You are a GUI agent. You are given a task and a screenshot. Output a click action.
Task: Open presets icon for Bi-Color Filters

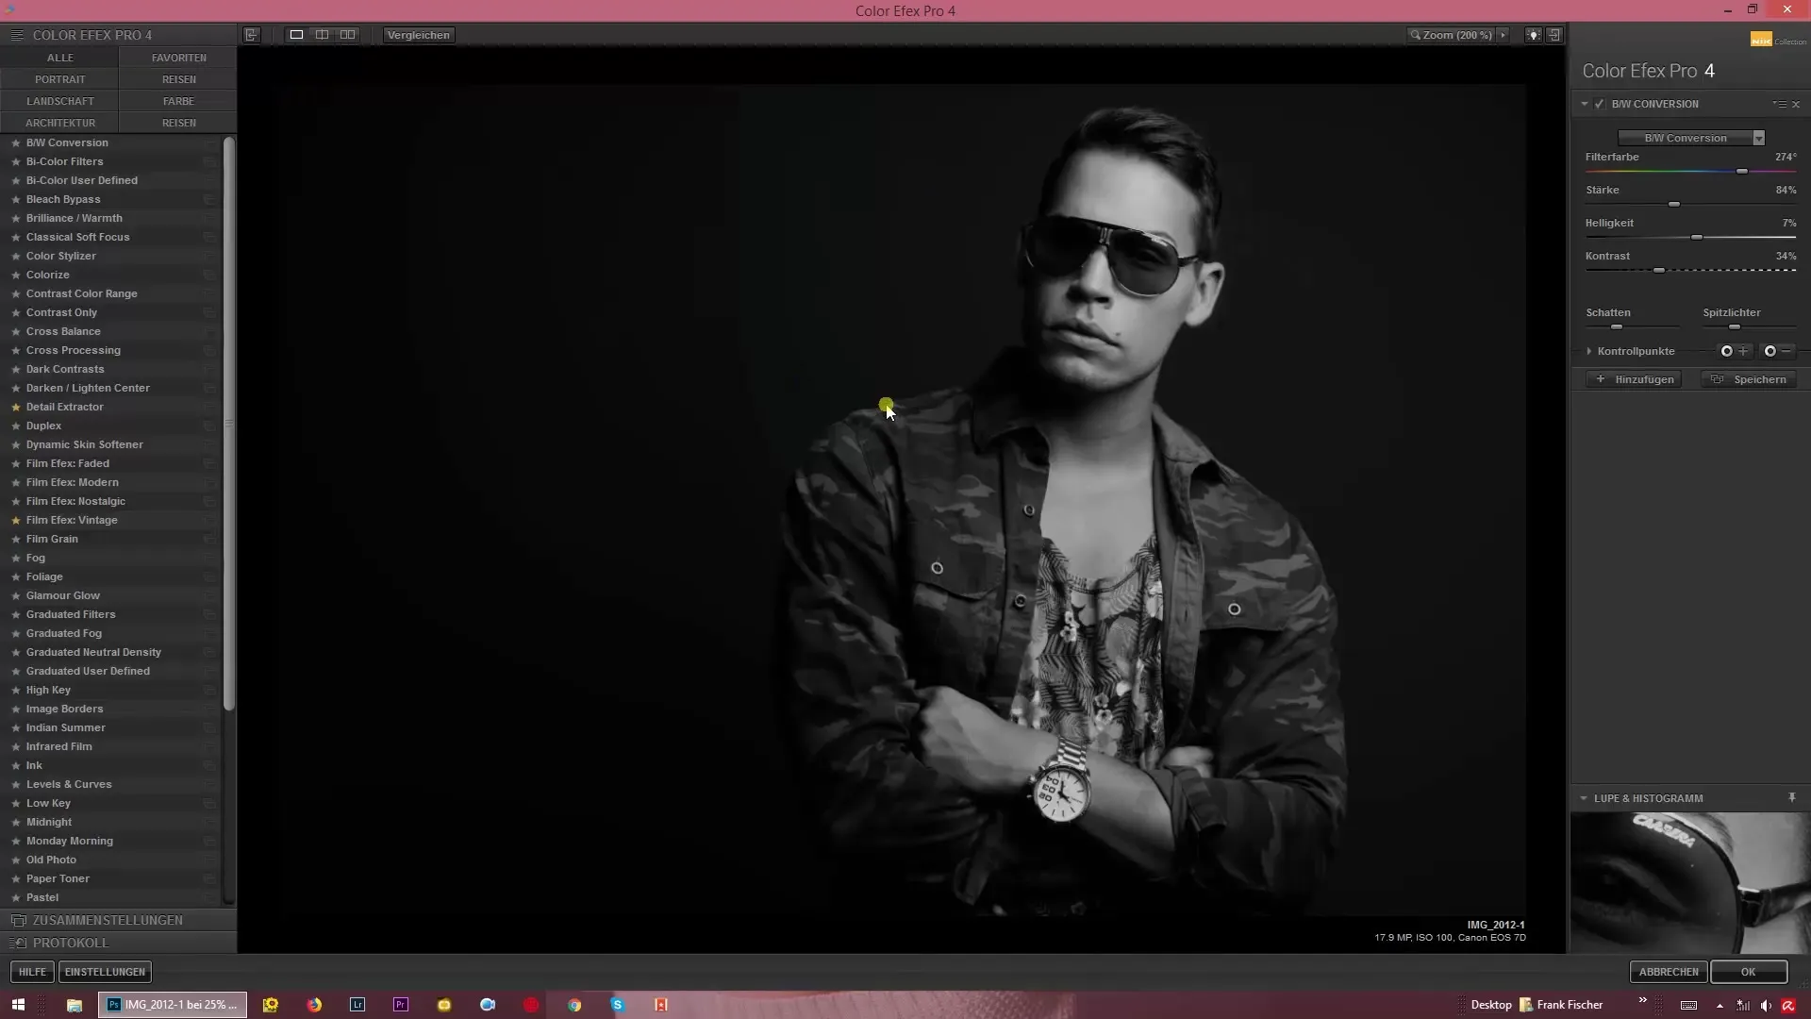pos(209,161)
